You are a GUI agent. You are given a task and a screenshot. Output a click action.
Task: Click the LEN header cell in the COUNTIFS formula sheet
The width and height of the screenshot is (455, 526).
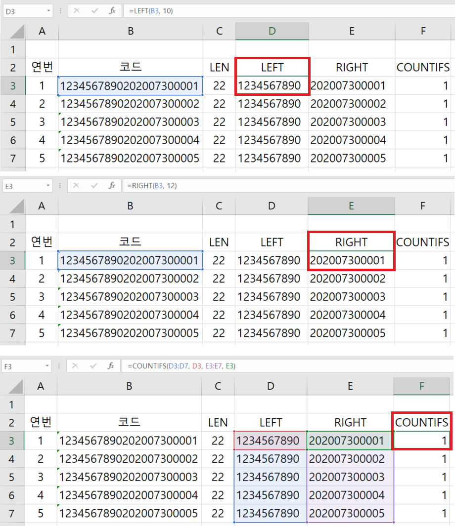coord(218,422)
